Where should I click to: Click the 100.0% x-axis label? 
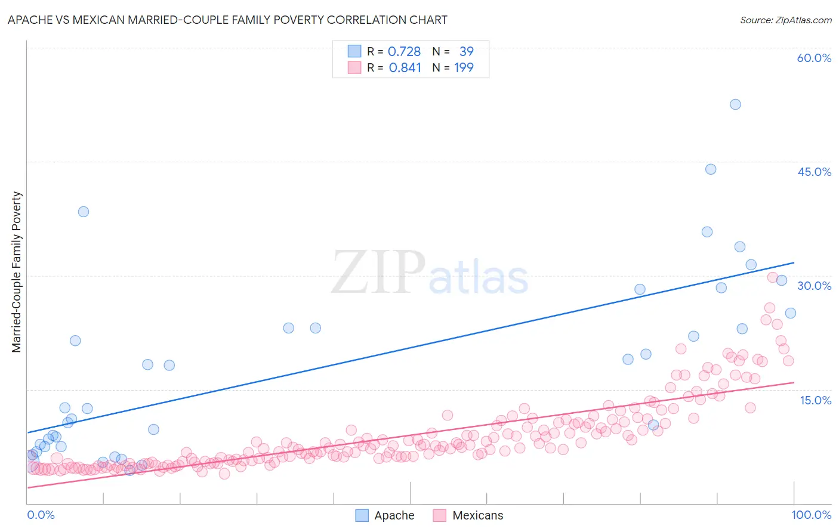pyautogui.click(x=811, y=515)
